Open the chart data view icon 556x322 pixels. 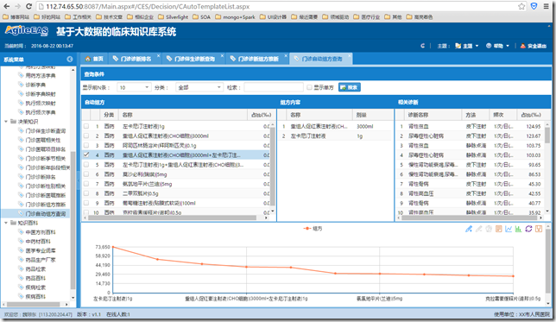(x=498, y=229)
